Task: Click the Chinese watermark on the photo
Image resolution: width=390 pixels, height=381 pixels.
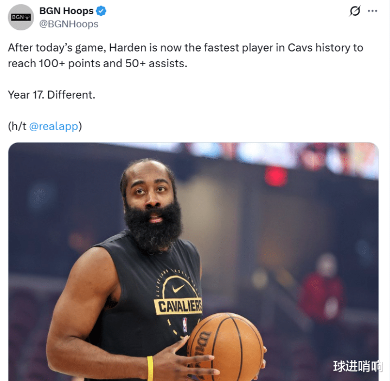Action: tap(357, 366)
